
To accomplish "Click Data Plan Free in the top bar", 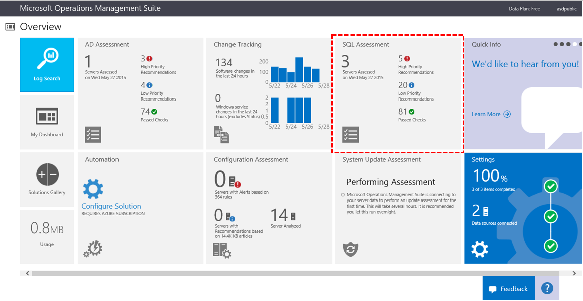I will (525, 8).
